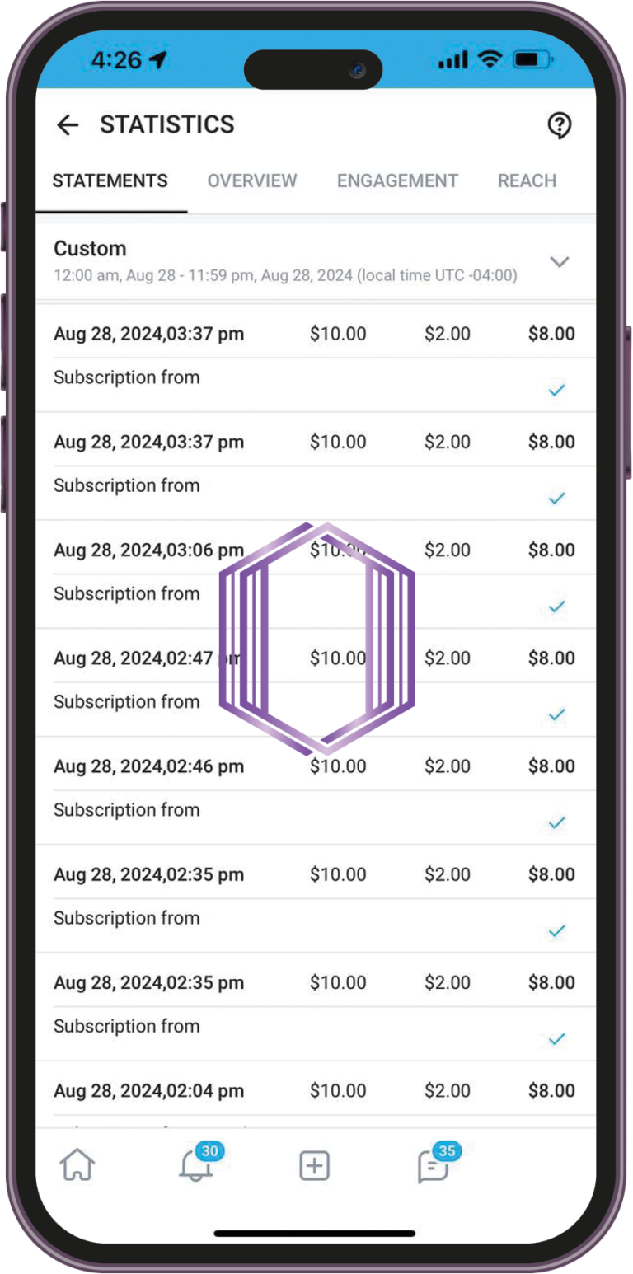The image size is (633, 1274).
Task: Open the Custom period selector label
Action: 91,249
